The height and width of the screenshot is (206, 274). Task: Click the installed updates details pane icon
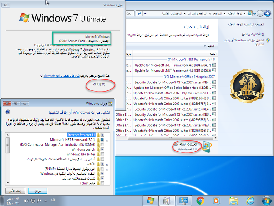pos(207,147)
